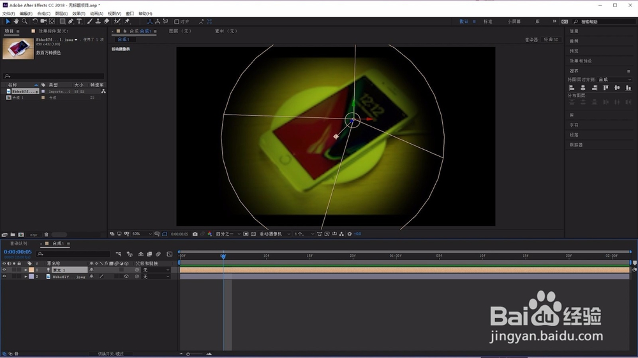The height and width of the screenshot is (358, 638).
Task: Select the Brush tool
Action: (x=89, y=21)
